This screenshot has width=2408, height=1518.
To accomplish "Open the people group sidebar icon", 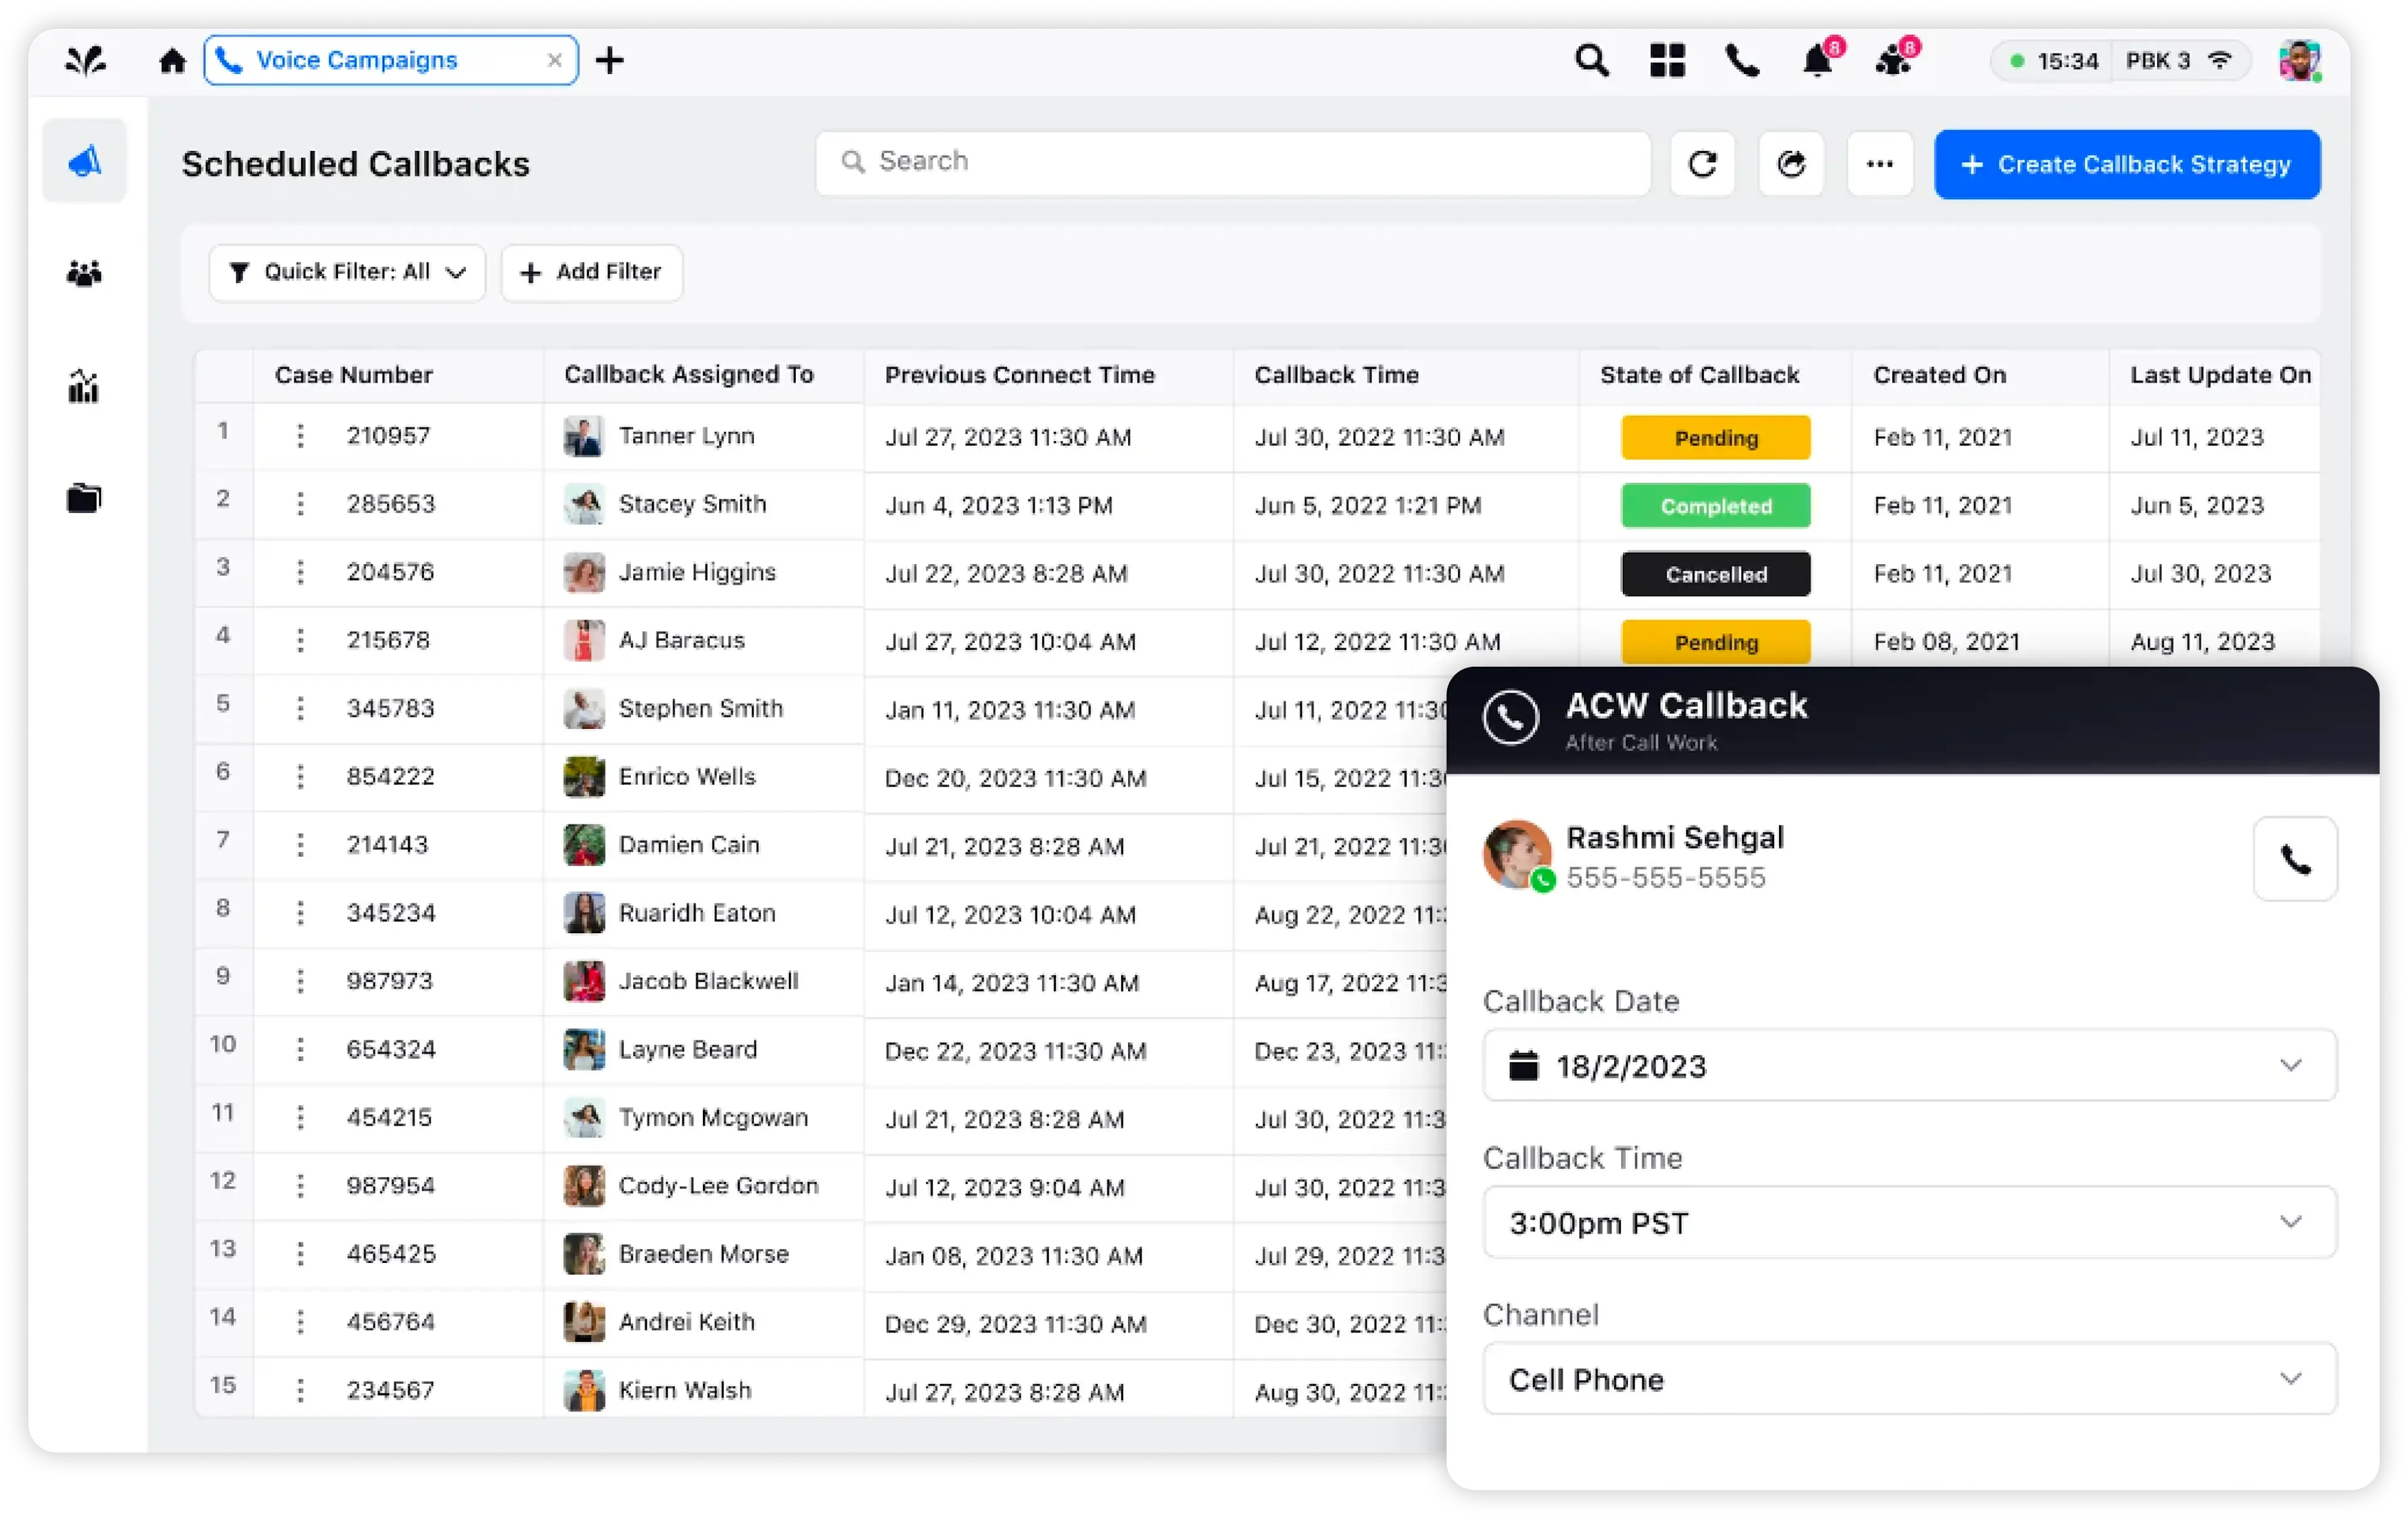I will (x=85, y=273).
